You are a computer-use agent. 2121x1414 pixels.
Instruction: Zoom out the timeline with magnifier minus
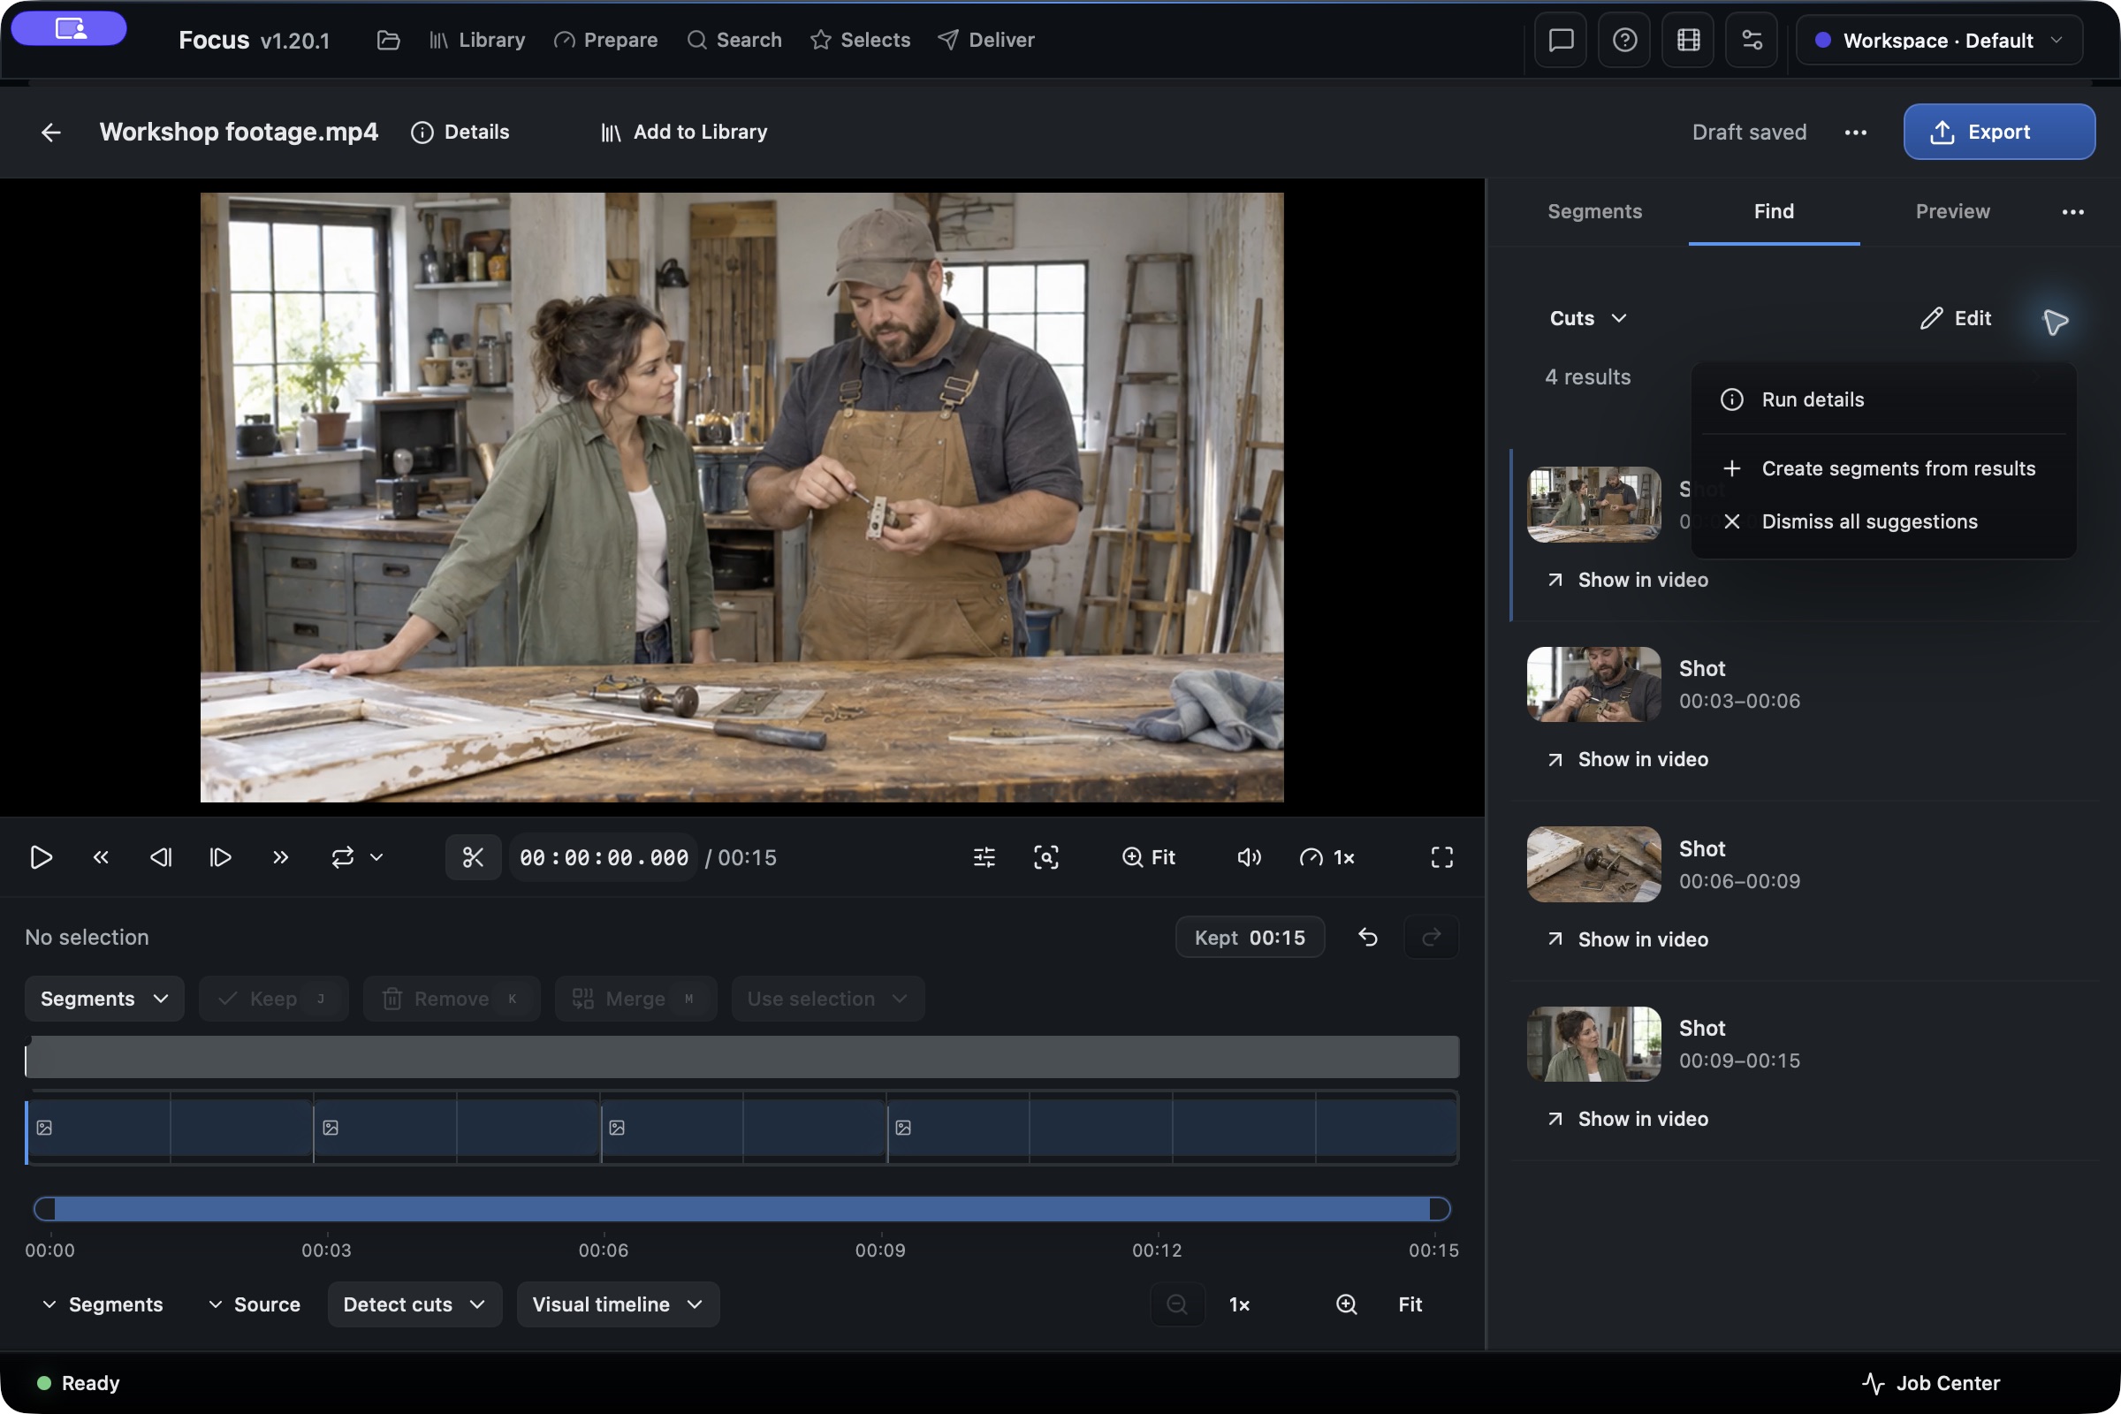pos(1177,1304)
